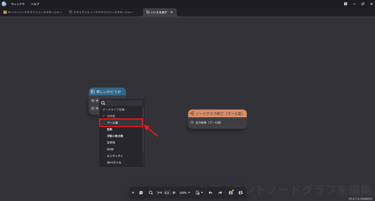Choose 3Dベクトル in the data type list
This screenshot has height=201, width=375.
point(121,163)
